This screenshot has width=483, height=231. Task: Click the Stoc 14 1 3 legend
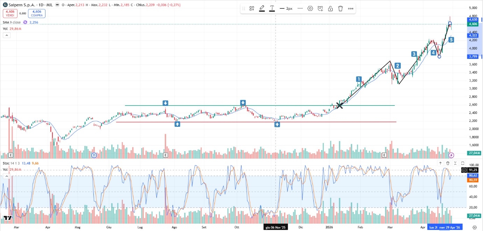point(10,163)
